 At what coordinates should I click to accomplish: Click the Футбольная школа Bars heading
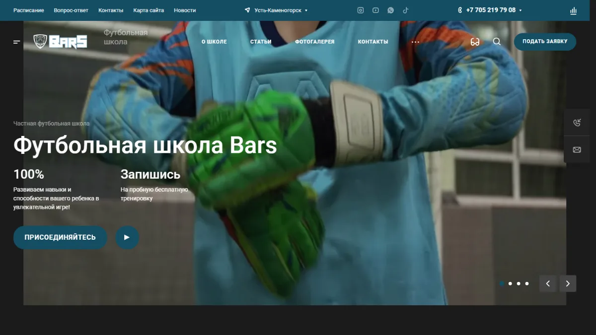tap(145, 146)
